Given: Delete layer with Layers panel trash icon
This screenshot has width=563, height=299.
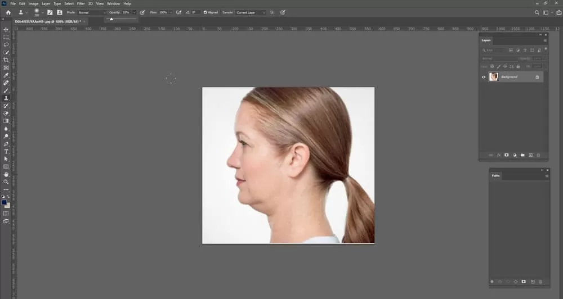Looking at the screenshot, I should point(538,155).
